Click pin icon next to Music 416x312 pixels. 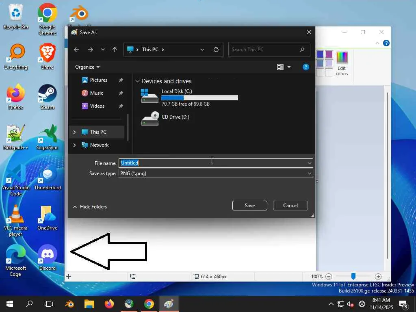click(121, 93)
